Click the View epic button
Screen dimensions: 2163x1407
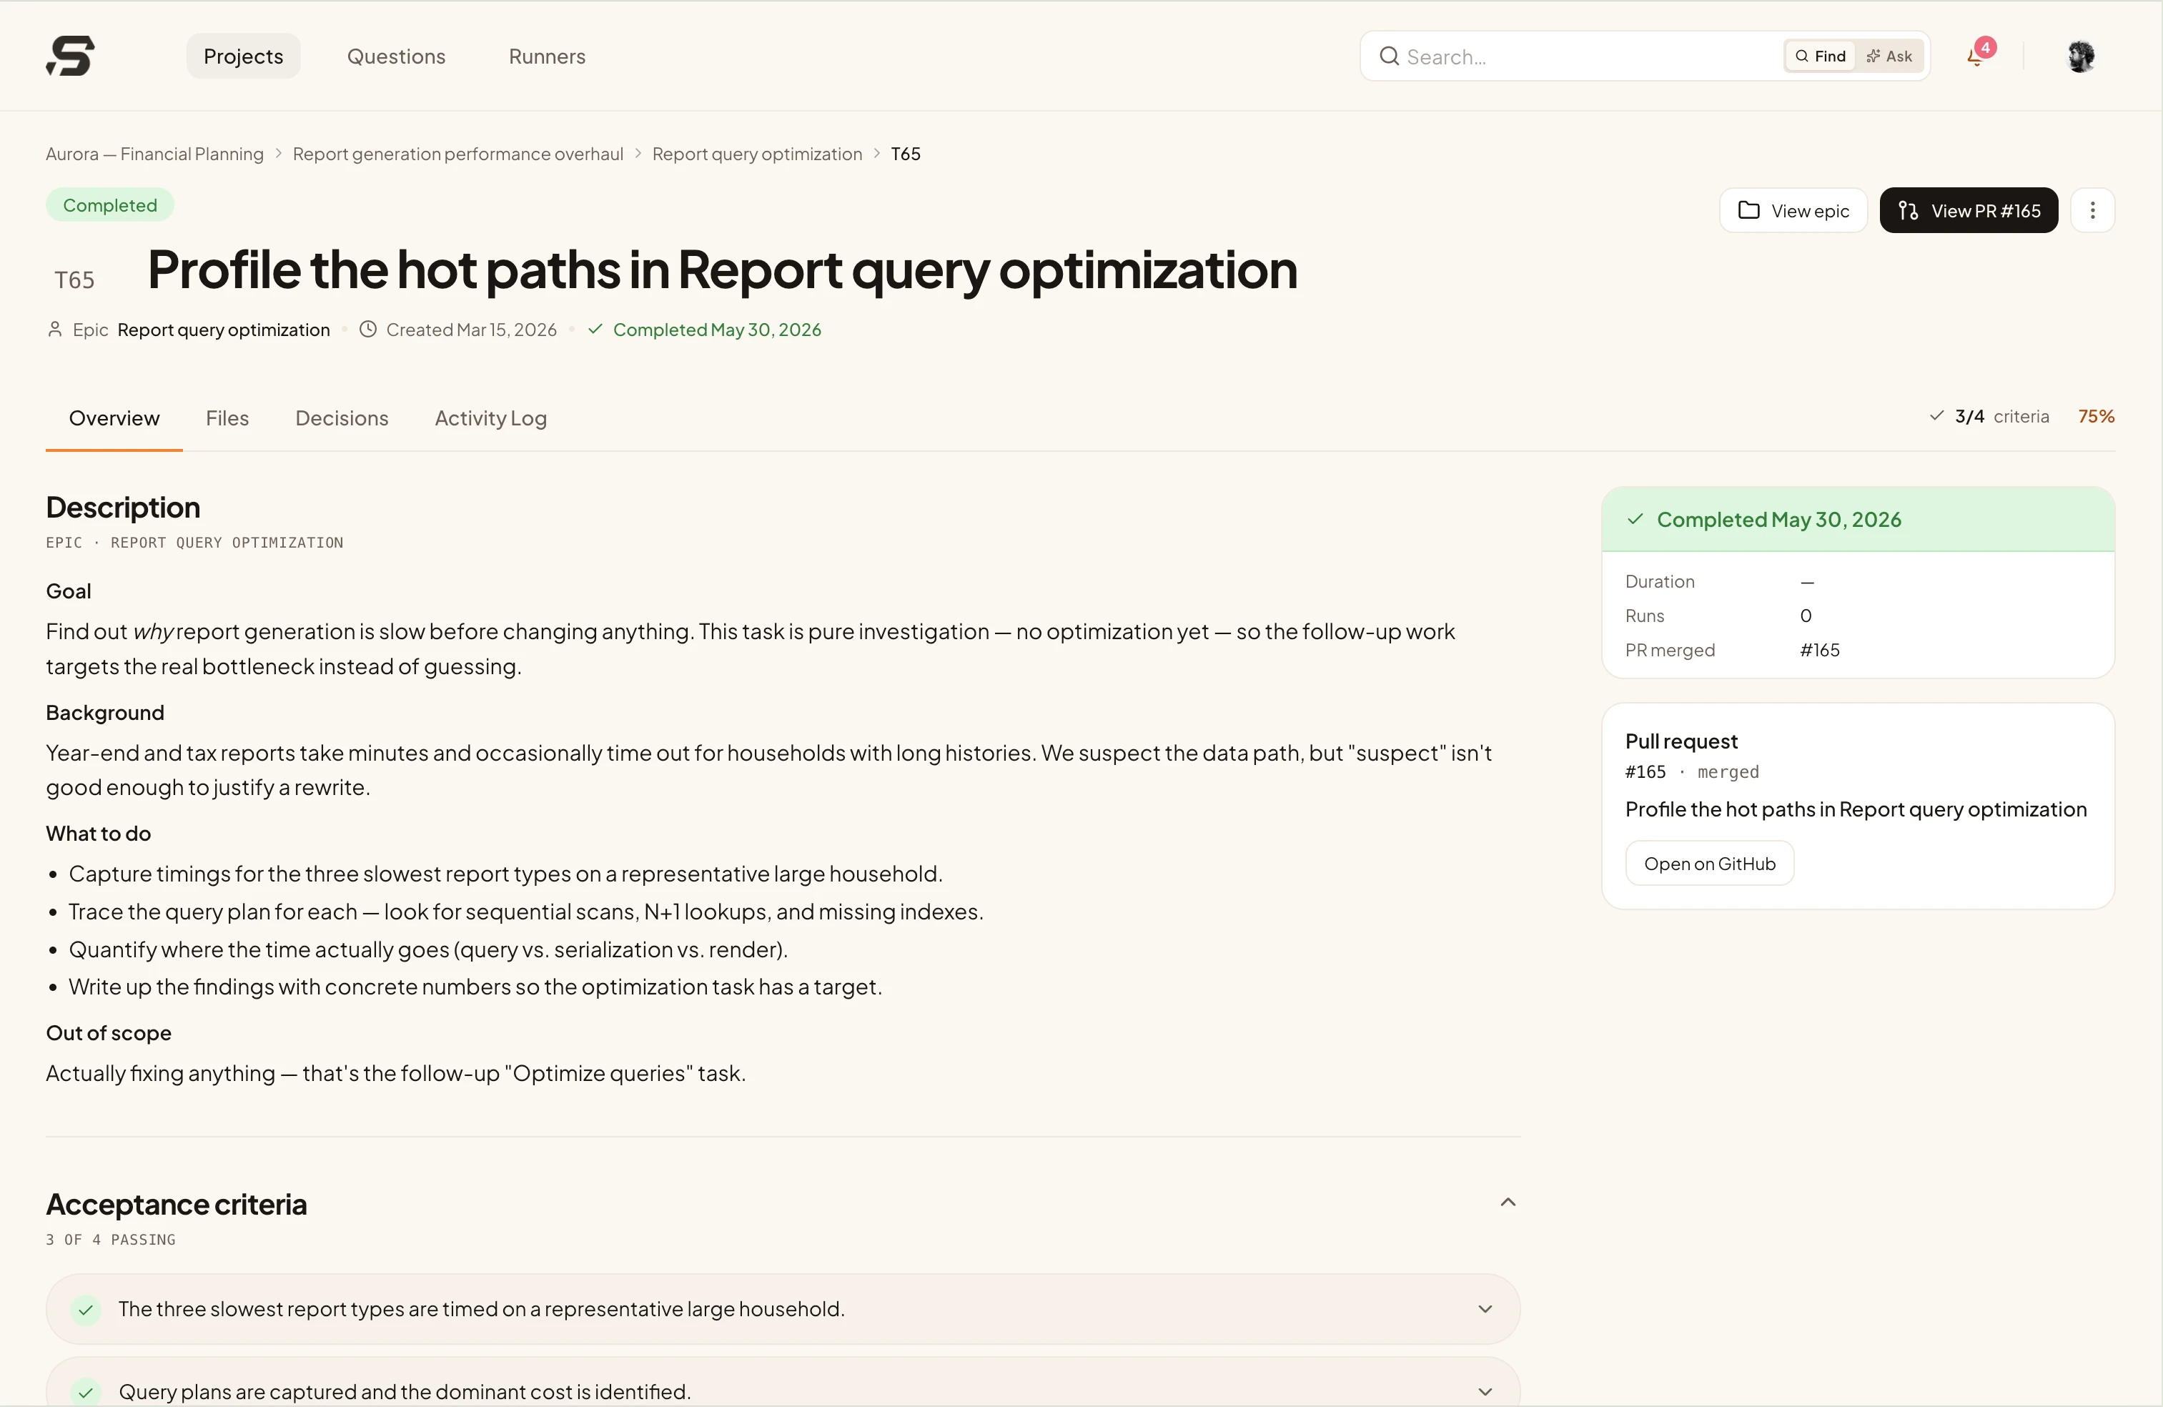(x=1793, y=211)
